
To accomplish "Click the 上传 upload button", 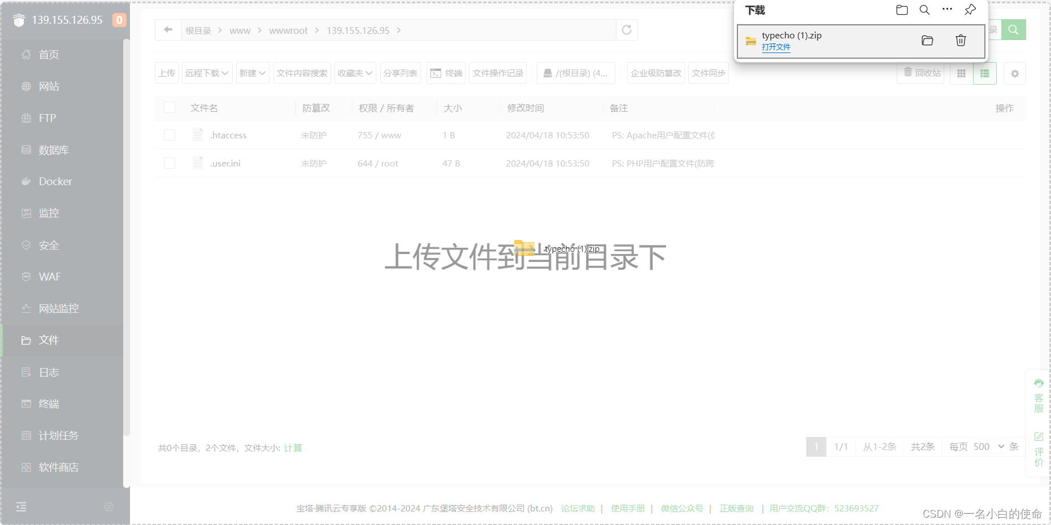I will (167, 73).
